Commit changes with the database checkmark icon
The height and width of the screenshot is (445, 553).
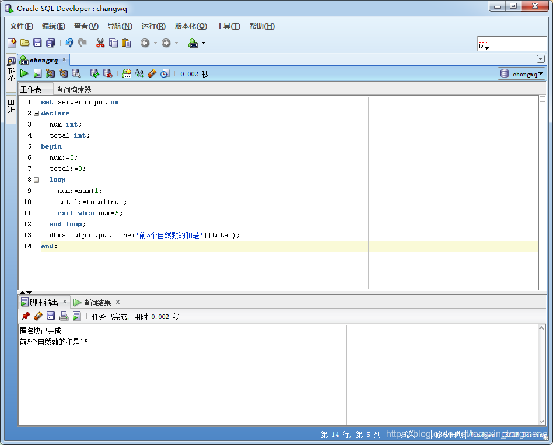pos(94,73)
